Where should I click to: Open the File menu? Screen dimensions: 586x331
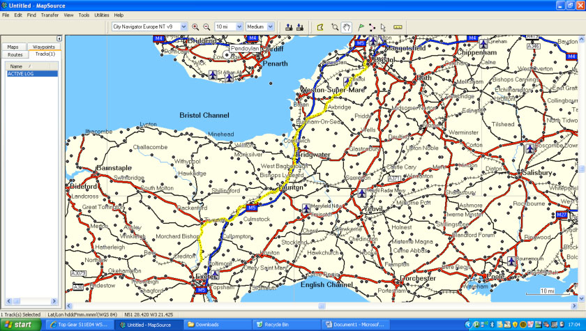pyautogui.click(x=6, y=15)
